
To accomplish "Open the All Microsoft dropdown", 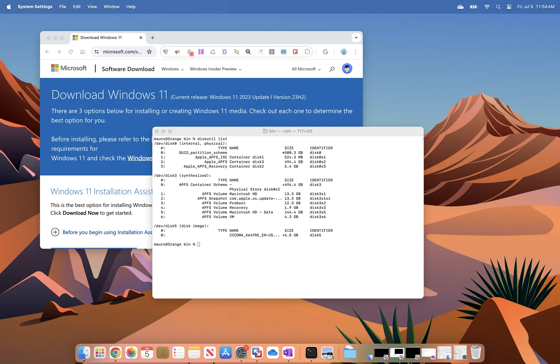I will [306, 69].
